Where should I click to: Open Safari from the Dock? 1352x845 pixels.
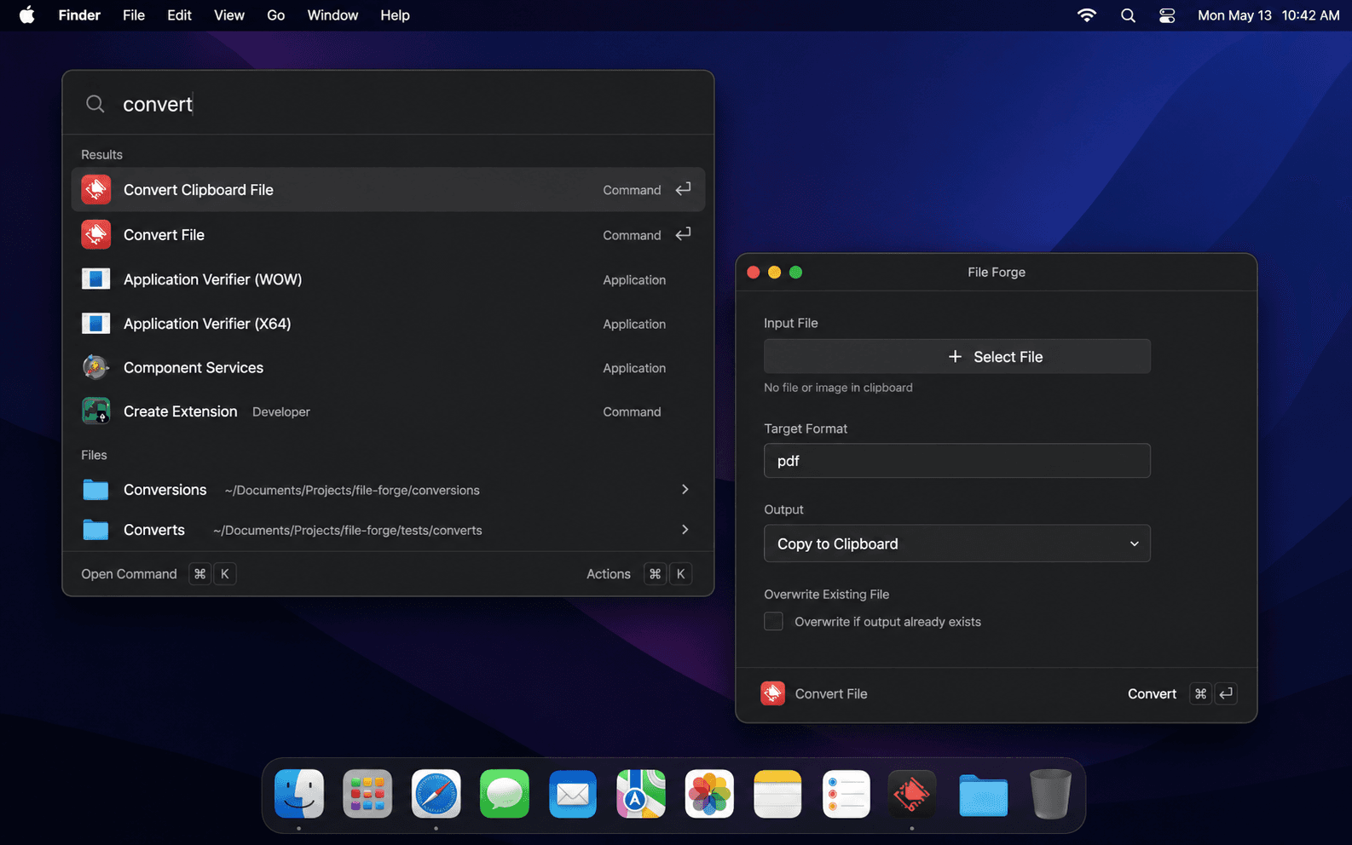tap(436, 794)
